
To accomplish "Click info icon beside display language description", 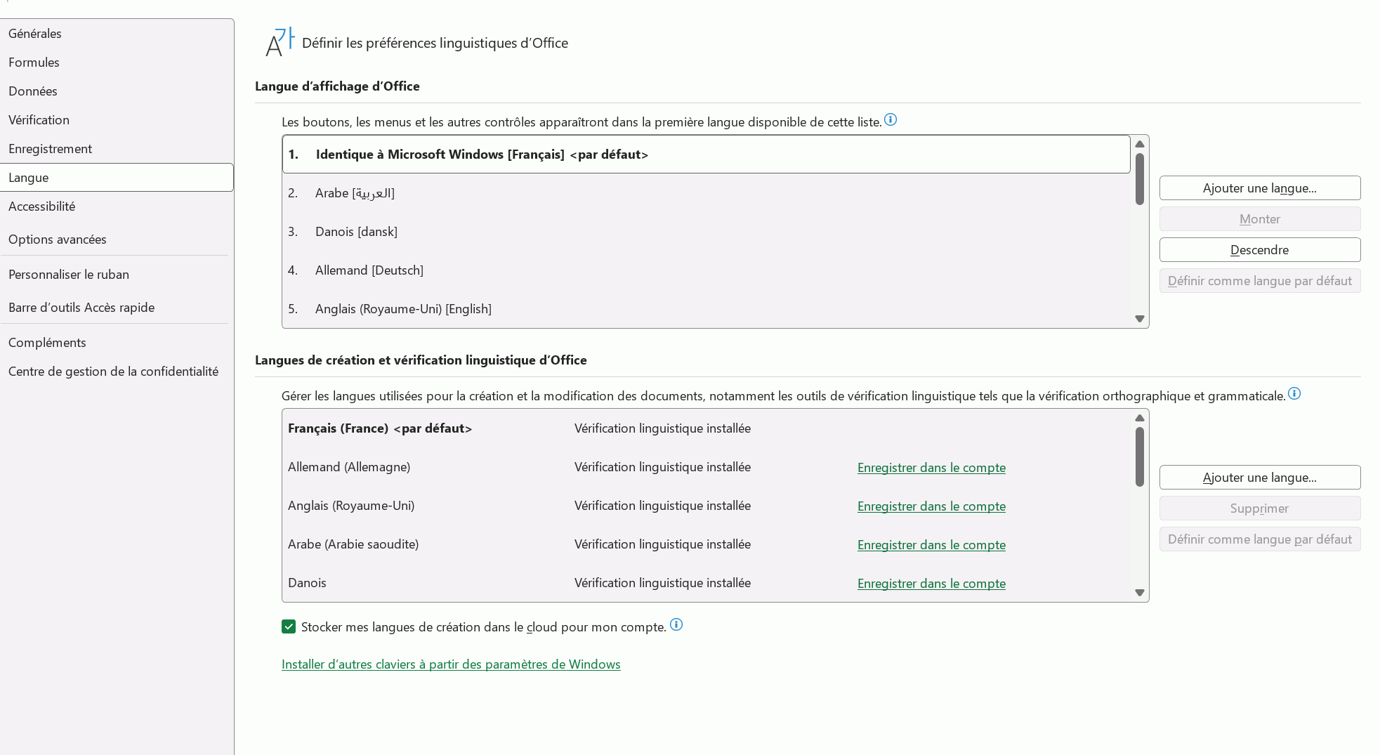I will tap(891, 120).
